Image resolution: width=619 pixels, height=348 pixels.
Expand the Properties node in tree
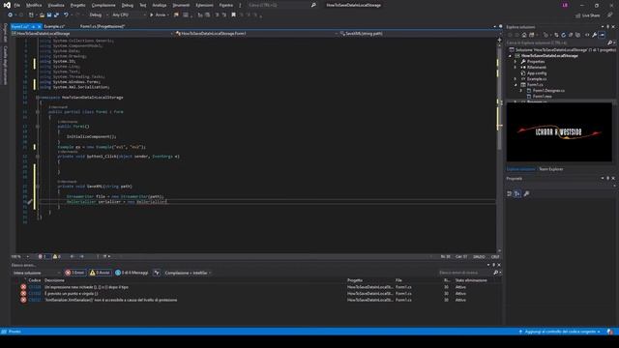pos(516,62)
